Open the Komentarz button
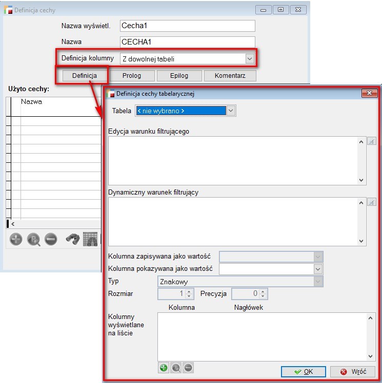Screen dimensions: 382x383 tap(230, 76)
